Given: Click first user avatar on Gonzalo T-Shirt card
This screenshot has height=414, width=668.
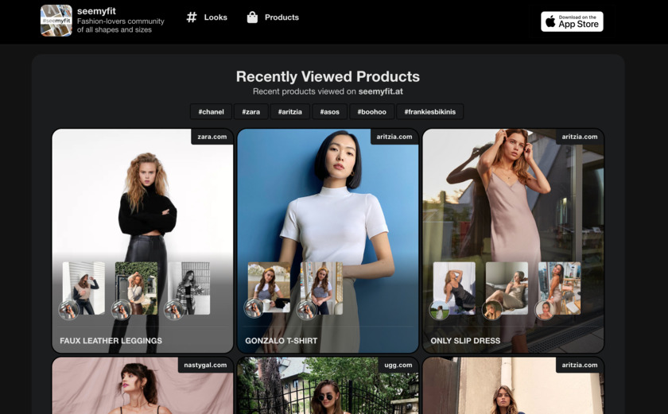Looking at the screenshot, I should (x=254, y=309).
